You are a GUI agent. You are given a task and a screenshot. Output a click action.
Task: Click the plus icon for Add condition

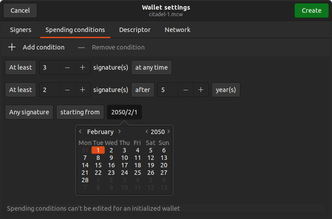tap(12, 47)
